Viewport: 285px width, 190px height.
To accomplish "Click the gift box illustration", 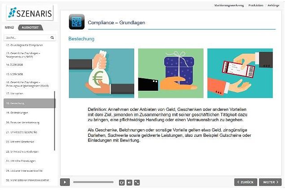I will tap(170, 73).
